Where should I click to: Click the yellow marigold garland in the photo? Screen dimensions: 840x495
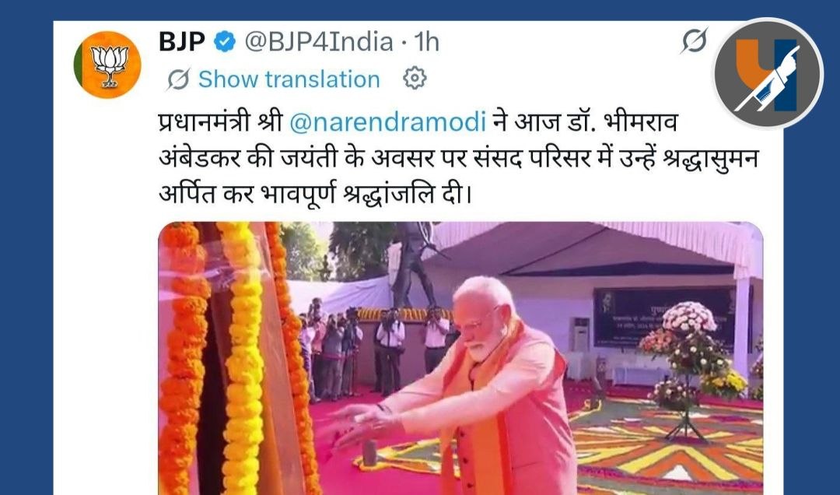pos(241,358)
